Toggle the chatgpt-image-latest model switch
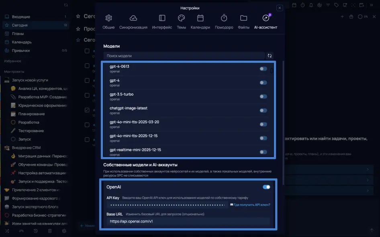This screenshot has width=380, height=237. click(x=263, y=110)
